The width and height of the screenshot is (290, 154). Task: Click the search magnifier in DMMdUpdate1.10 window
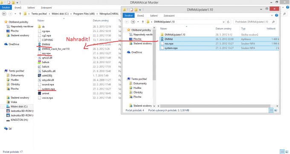(x=273, y=22)
